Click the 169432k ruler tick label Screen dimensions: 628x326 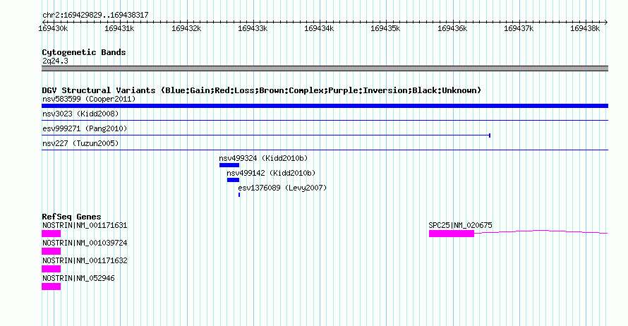pyautogui.click(x=186, y=28)
